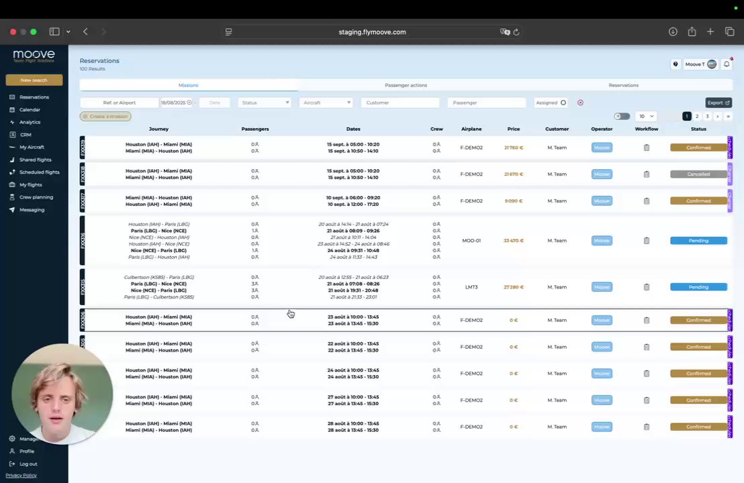The height and width of the screenshot is (483, 744).
Task: Go to next results page arrow
Action: pyautogui.click(x=717, y=116)
